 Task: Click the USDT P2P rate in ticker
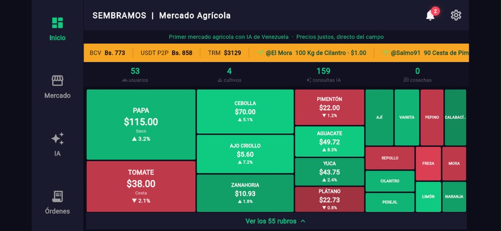167,53
